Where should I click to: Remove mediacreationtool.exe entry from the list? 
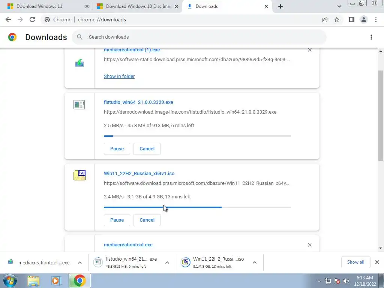pos(309,244)
